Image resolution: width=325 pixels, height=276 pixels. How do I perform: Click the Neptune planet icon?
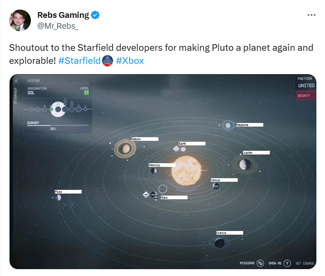228,125
